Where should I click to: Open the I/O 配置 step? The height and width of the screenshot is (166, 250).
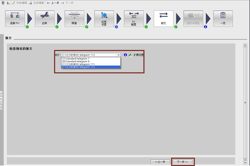click(134, 18)
